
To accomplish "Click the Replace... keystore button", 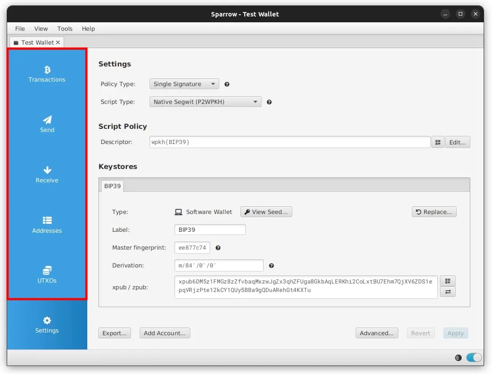I will tap(434, 212).
